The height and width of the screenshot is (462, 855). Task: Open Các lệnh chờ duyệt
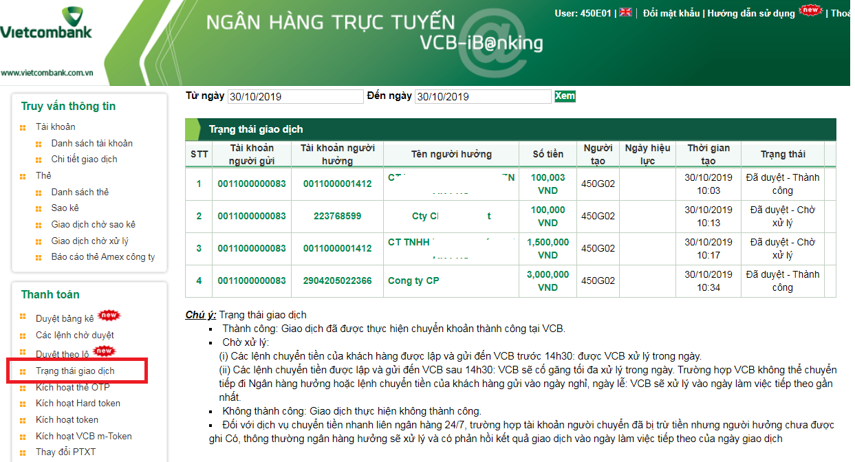[75, 335]
